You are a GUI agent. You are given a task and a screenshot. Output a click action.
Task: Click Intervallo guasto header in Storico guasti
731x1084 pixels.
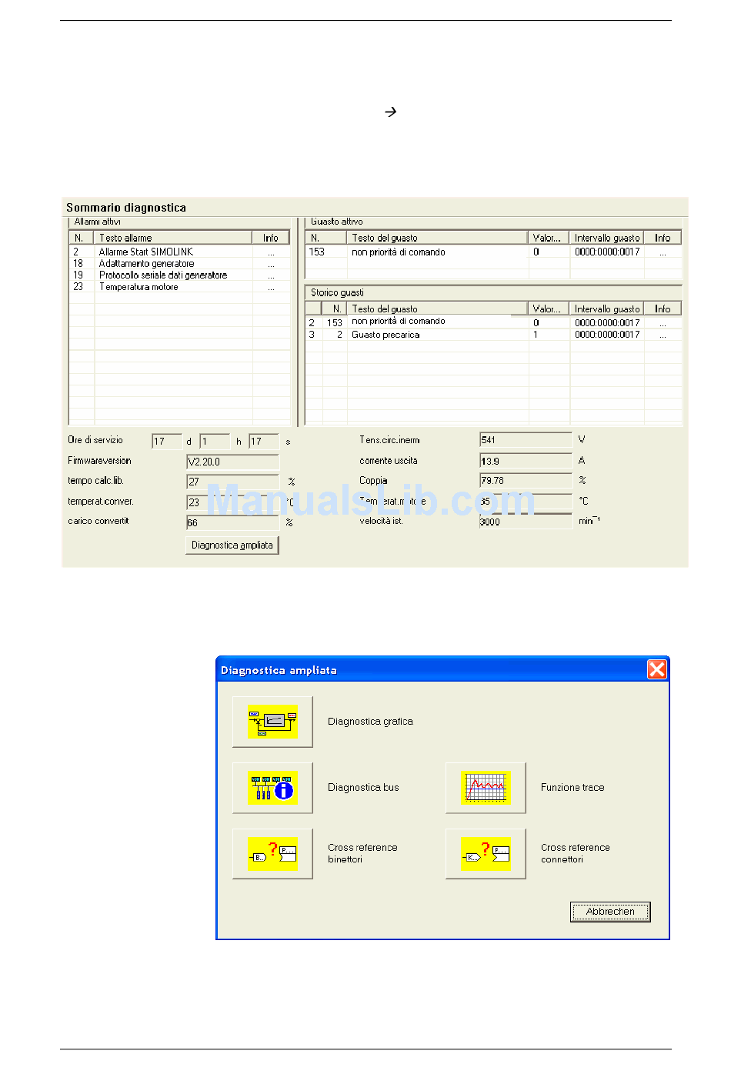[x=607, y=309]
